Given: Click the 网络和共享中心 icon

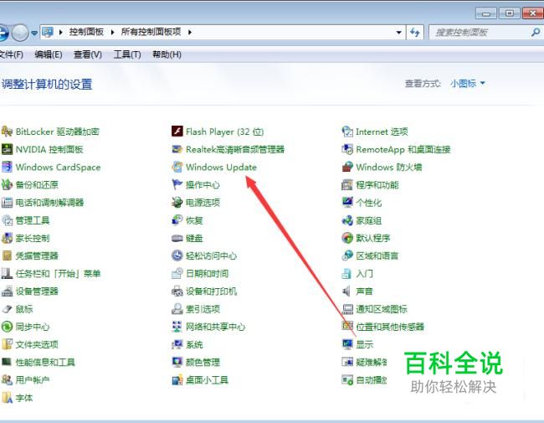Looking at the screenshot, I should (x=177, y=327).
